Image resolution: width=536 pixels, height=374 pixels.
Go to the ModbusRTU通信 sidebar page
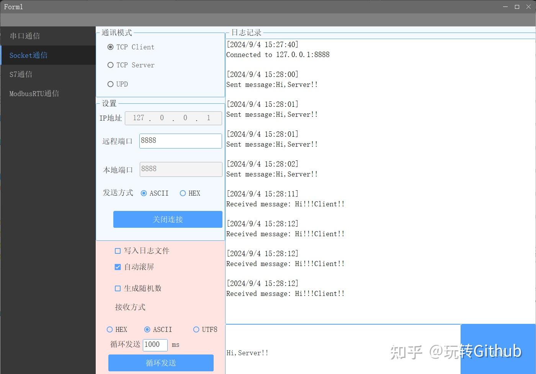pos(48,93)
